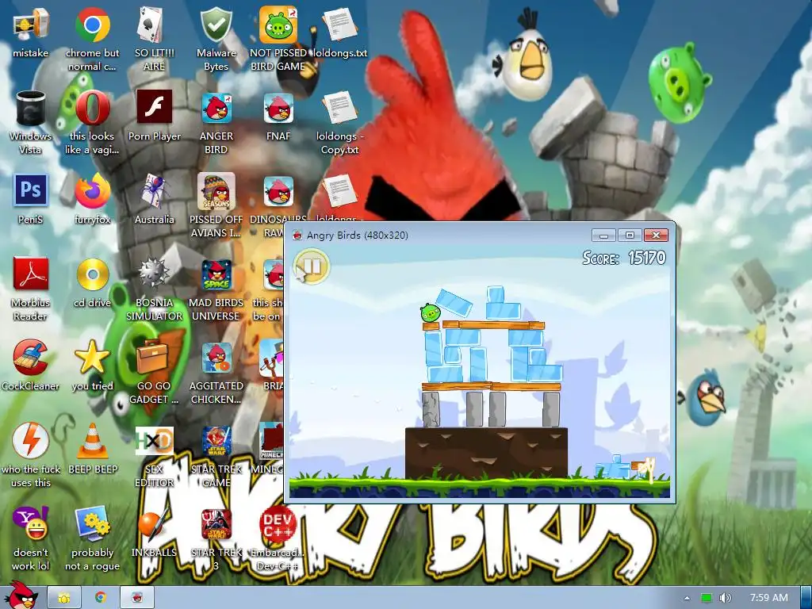Minimize the Angry Birds window
The height and width of the screenshot is (609, 812).
(603, 235)
